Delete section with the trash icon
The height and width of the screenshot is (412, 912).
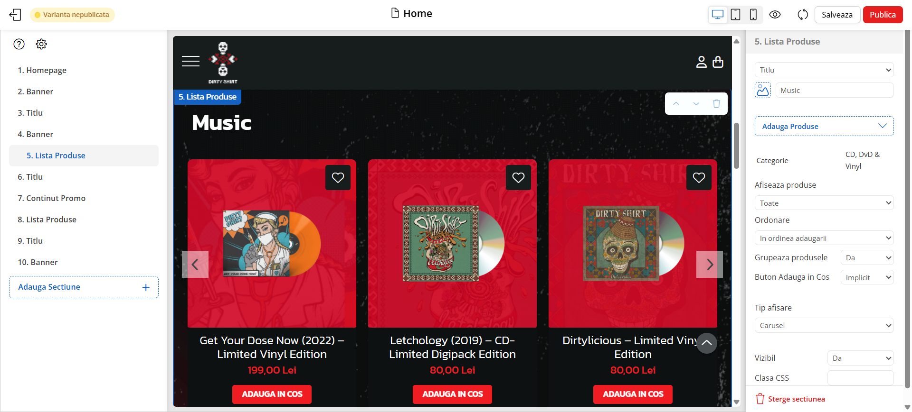click(716, 103)
